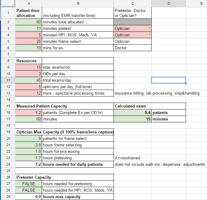Screen dimensions: 207x200
Task: Click FALSE cell in the HPI, ROS row 28
Action: [x=29, y=190]
